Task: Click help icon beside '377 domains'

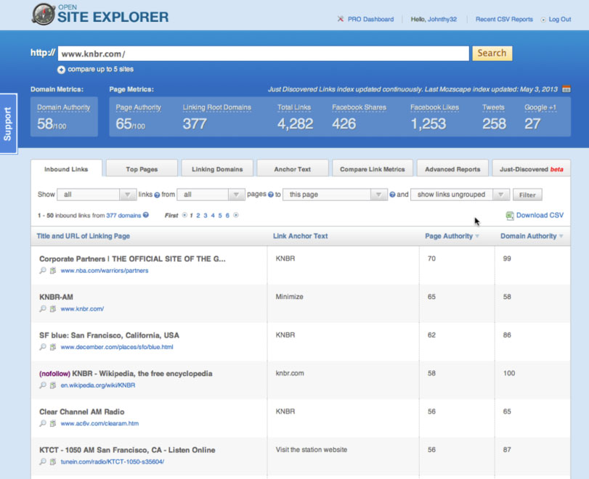Action: coord(146,215)
